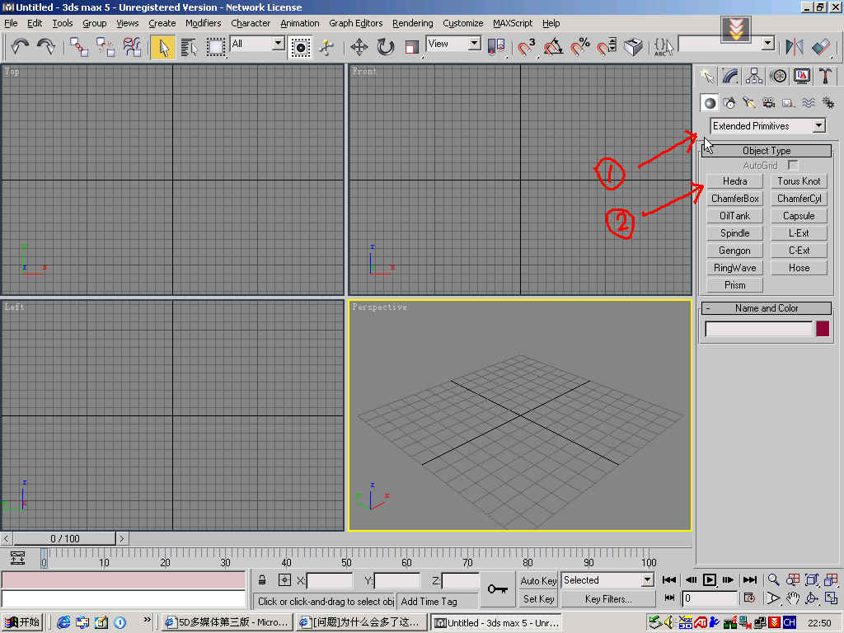
Task: Select the Space Warps category icon
Action: [808, 103]
